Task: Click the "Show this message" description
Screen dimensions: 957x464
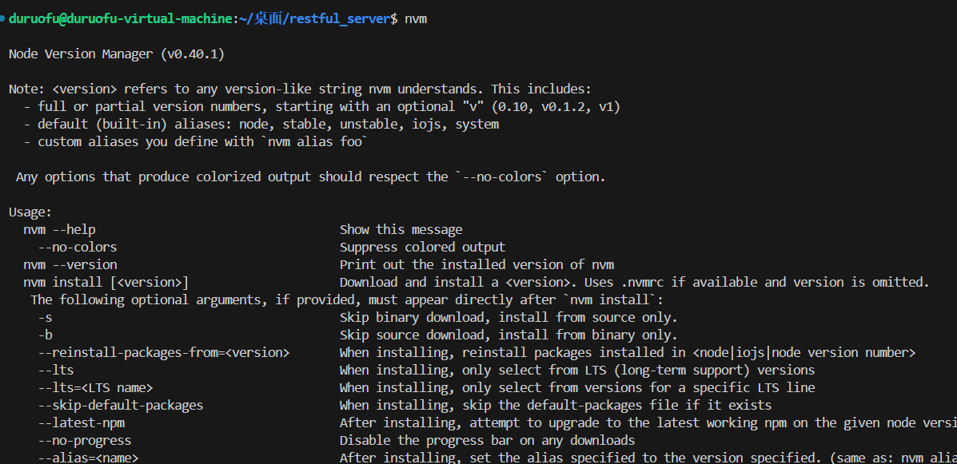Action: pos(401,229)
